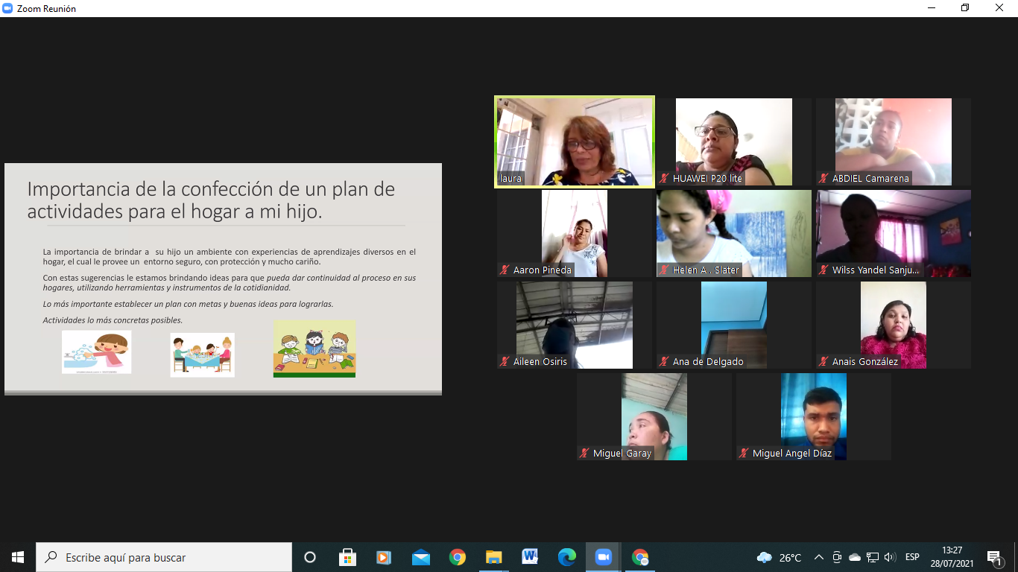
Task: Click the muted microphone icon on Aaron Pineda
Action: point(505,270)
